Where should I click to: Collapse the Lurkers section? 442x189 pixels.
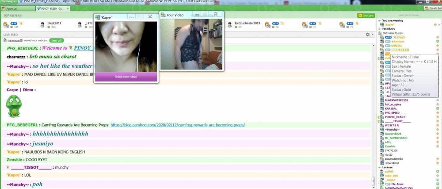(379, 167)
